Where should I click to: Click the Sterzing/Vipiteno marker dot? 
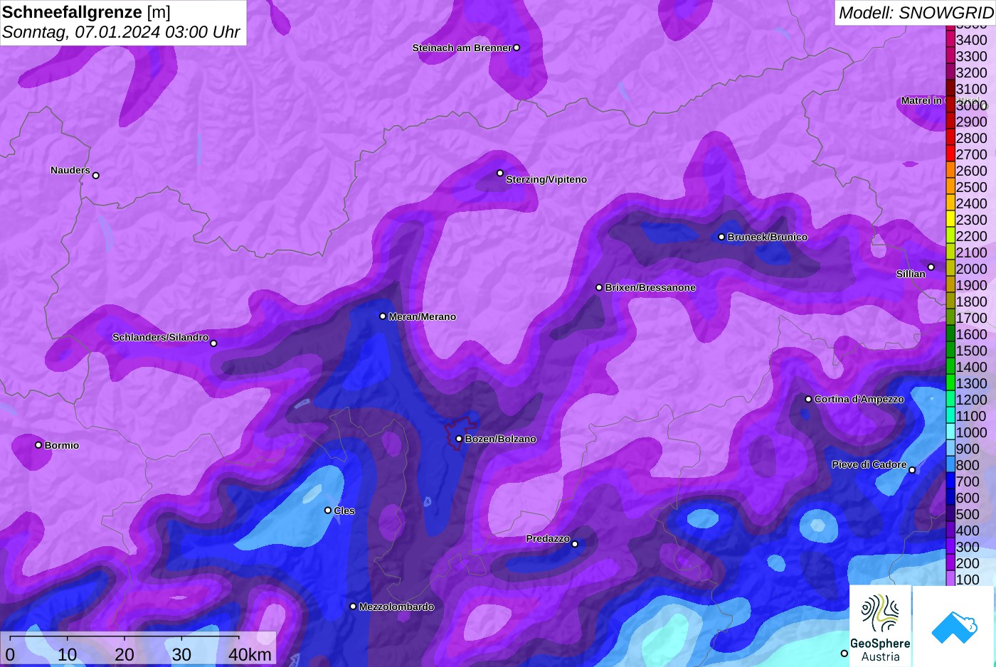pyautogui.click(x=500, y=173)
